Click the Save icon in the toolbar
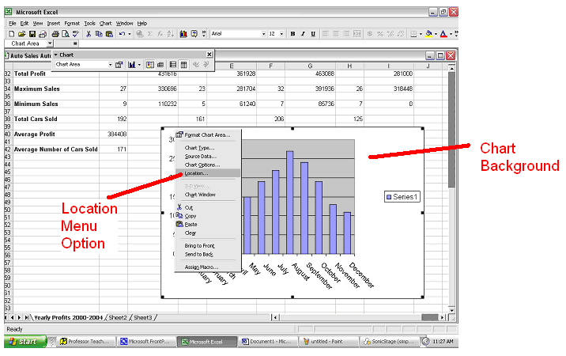This screenshot has height=356, width=566. (x=32, y=34)
